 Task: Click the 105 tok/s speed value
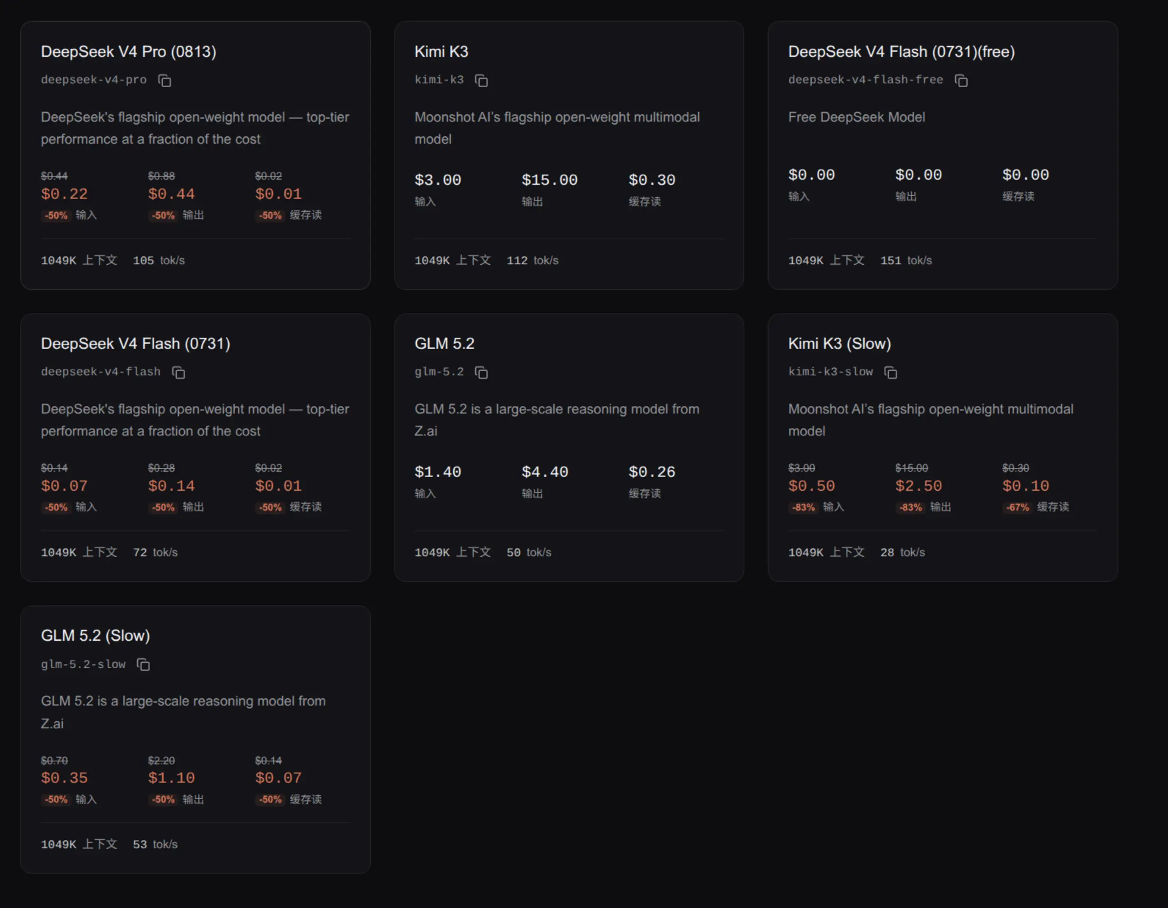(x=159, y=260)
